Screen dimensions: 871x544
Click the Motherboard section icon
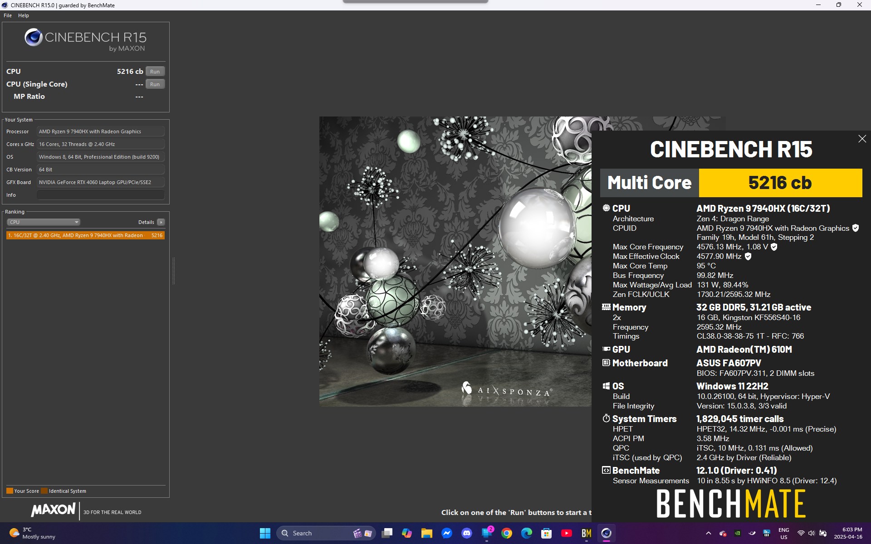(606, 363)
